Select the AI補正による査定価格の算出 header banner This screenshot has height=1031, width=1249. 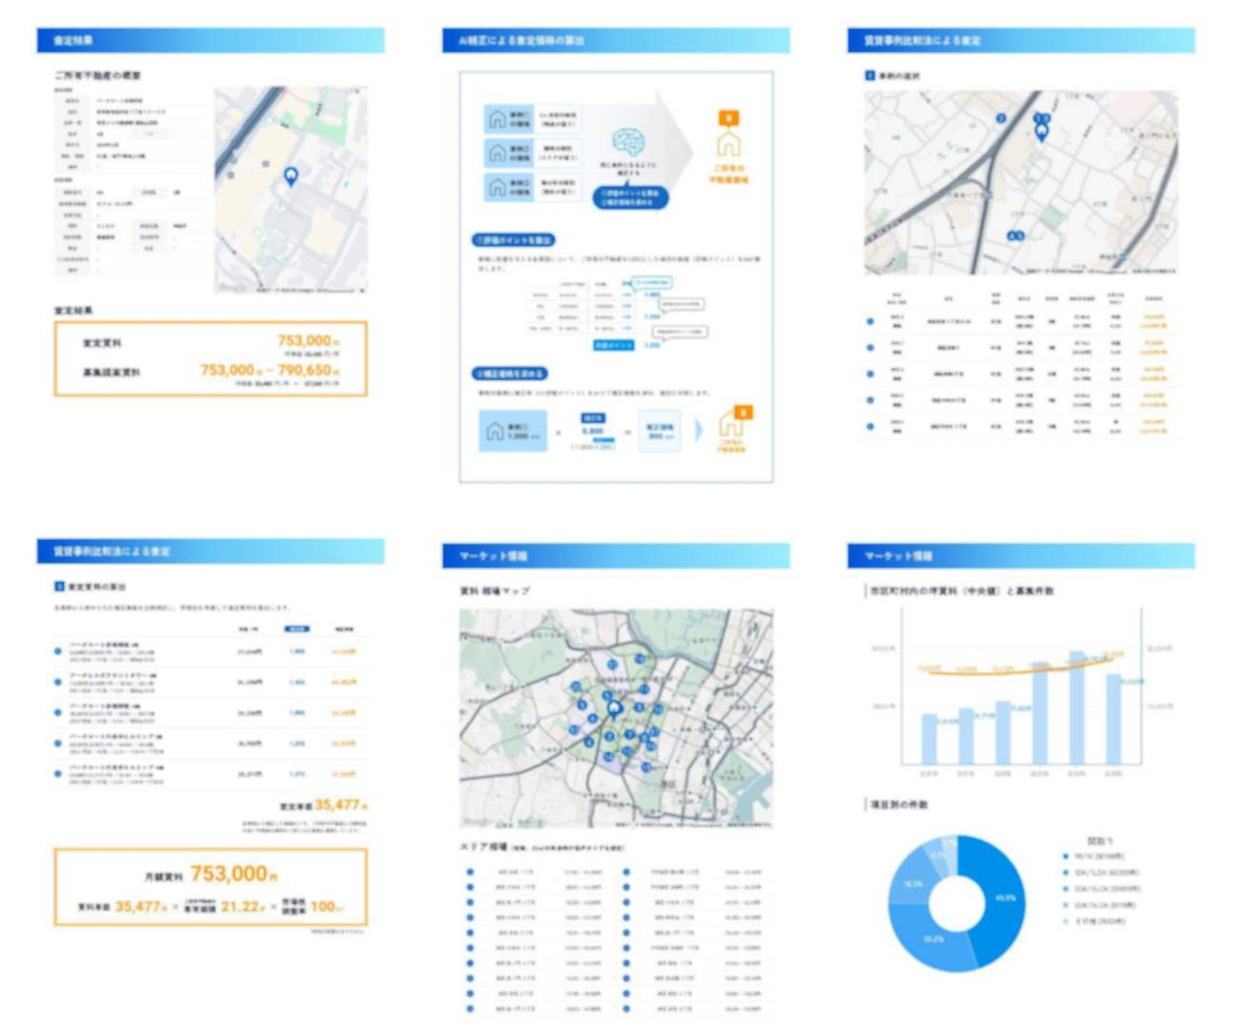tap(616, 40)
